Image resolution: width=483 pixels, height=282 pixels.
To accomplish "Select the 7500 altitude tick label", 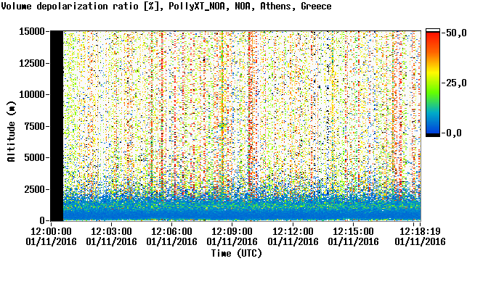I will click(x=35, y=126).
